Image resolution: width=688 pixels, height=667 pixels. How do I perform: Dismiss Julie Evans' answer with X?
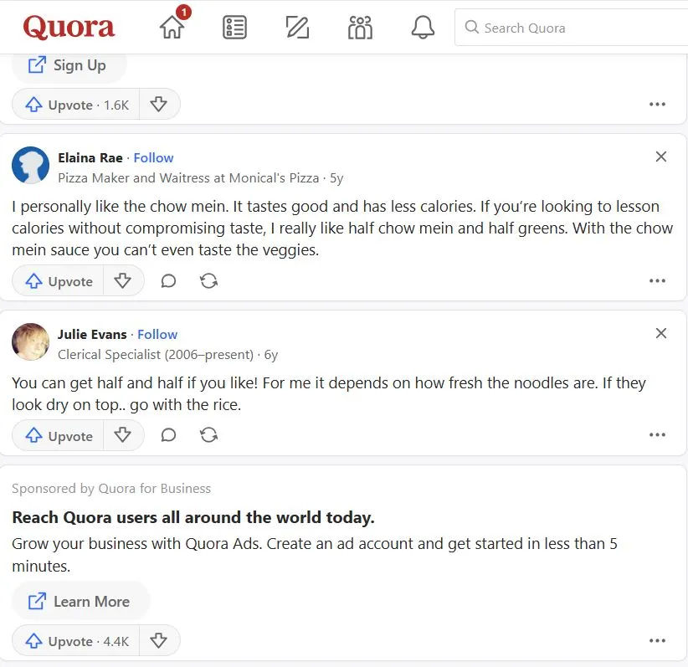point(660,333)
